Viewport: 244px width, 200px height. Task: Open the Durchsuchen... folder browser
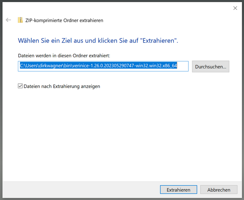click(x=211, y=66)
